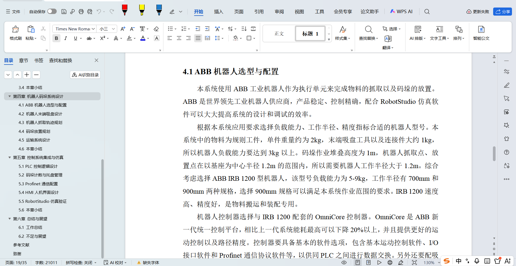Toggle the AutoSave (自动保存) switch
The width and height of the screenshot is (516, 266).
[52, 11]
